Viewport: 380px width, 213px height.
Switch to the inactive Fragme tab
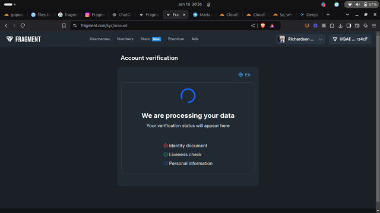click(149, 15)
